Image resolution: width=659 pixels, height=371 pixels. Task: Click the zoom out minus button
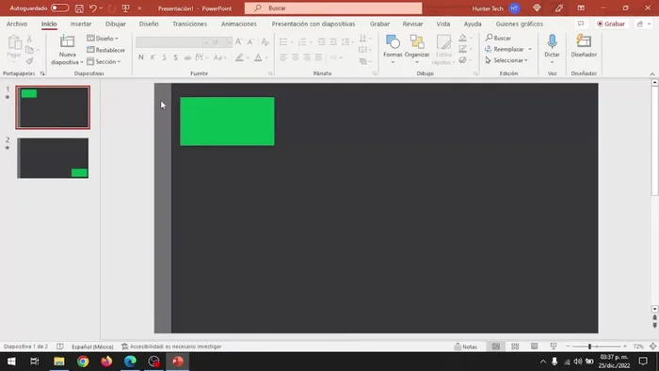569,347
